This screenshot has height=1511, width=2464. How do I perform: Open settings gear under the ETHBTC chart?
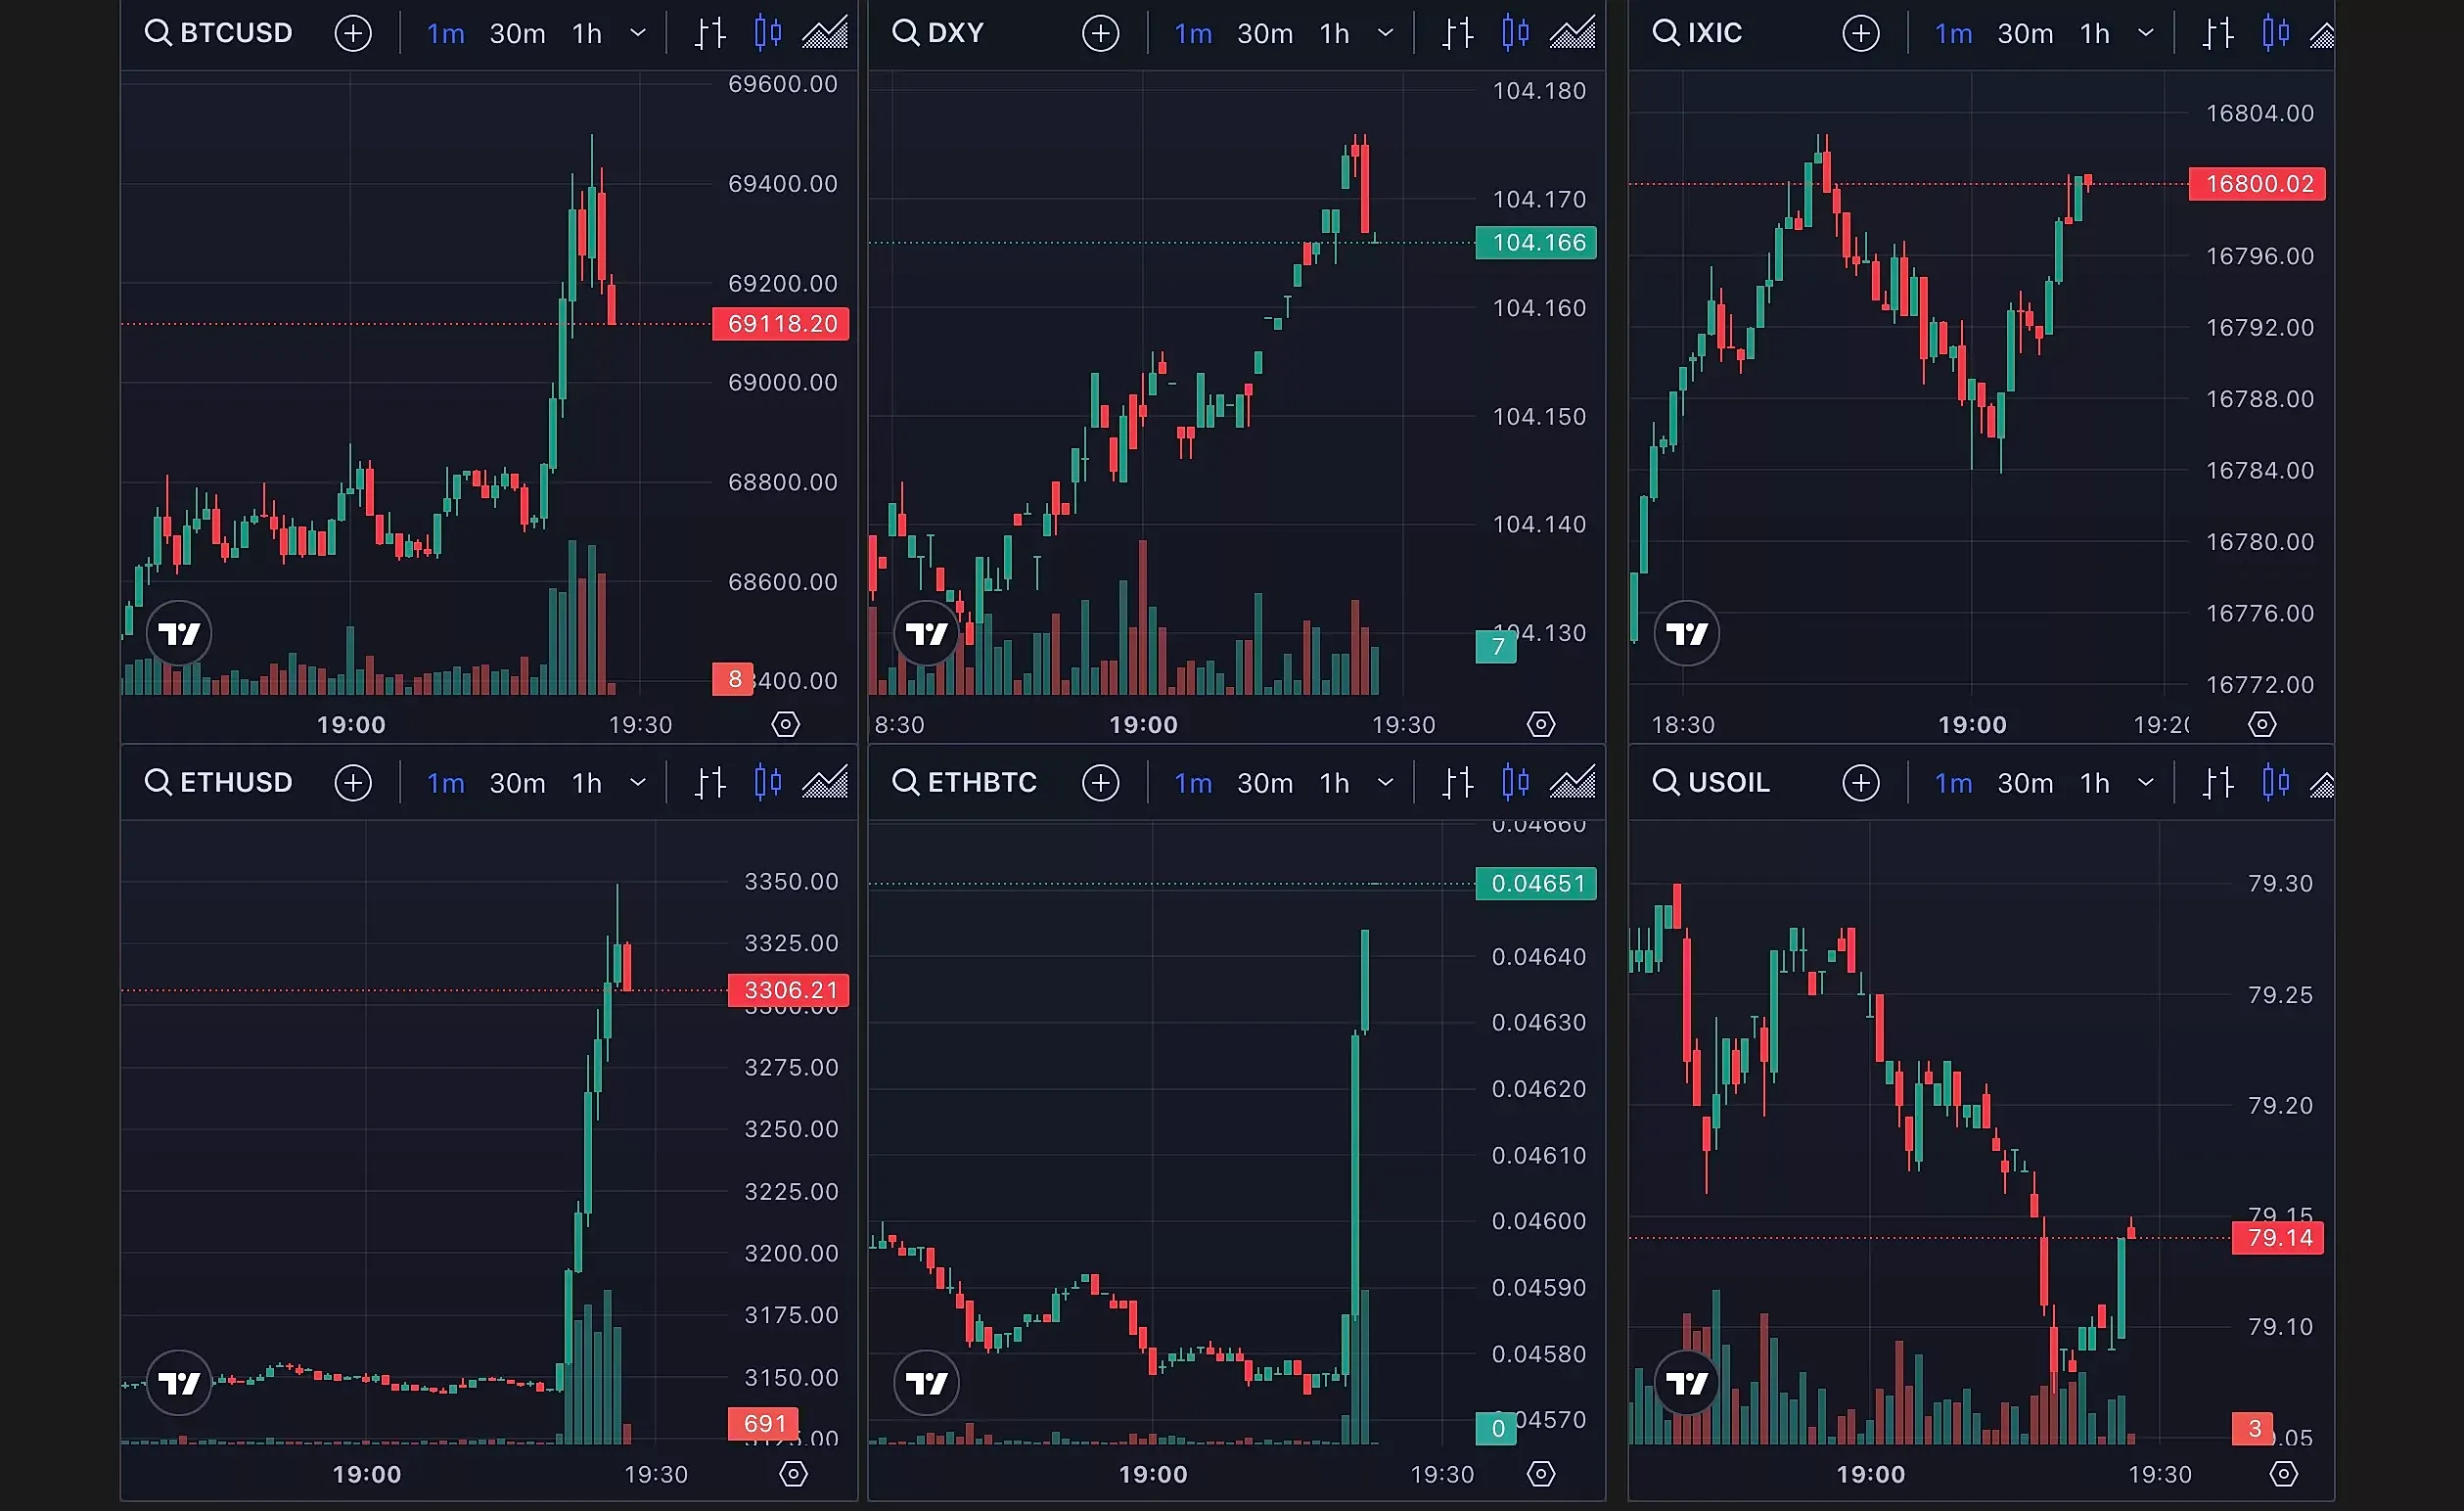(x=1540, y=1473)
